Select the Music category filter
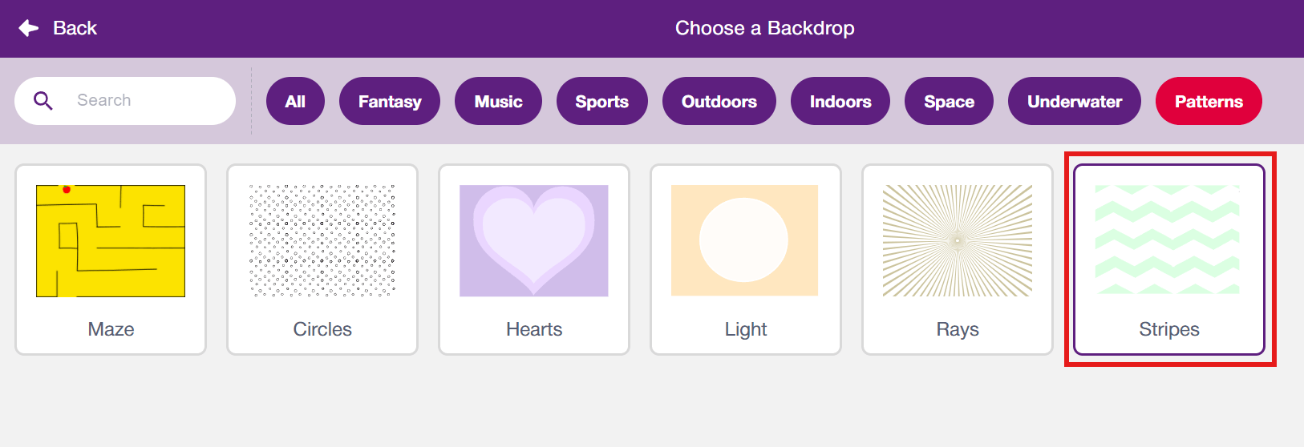Viewport: 1304px width, 447px height. tap(498, 102)
